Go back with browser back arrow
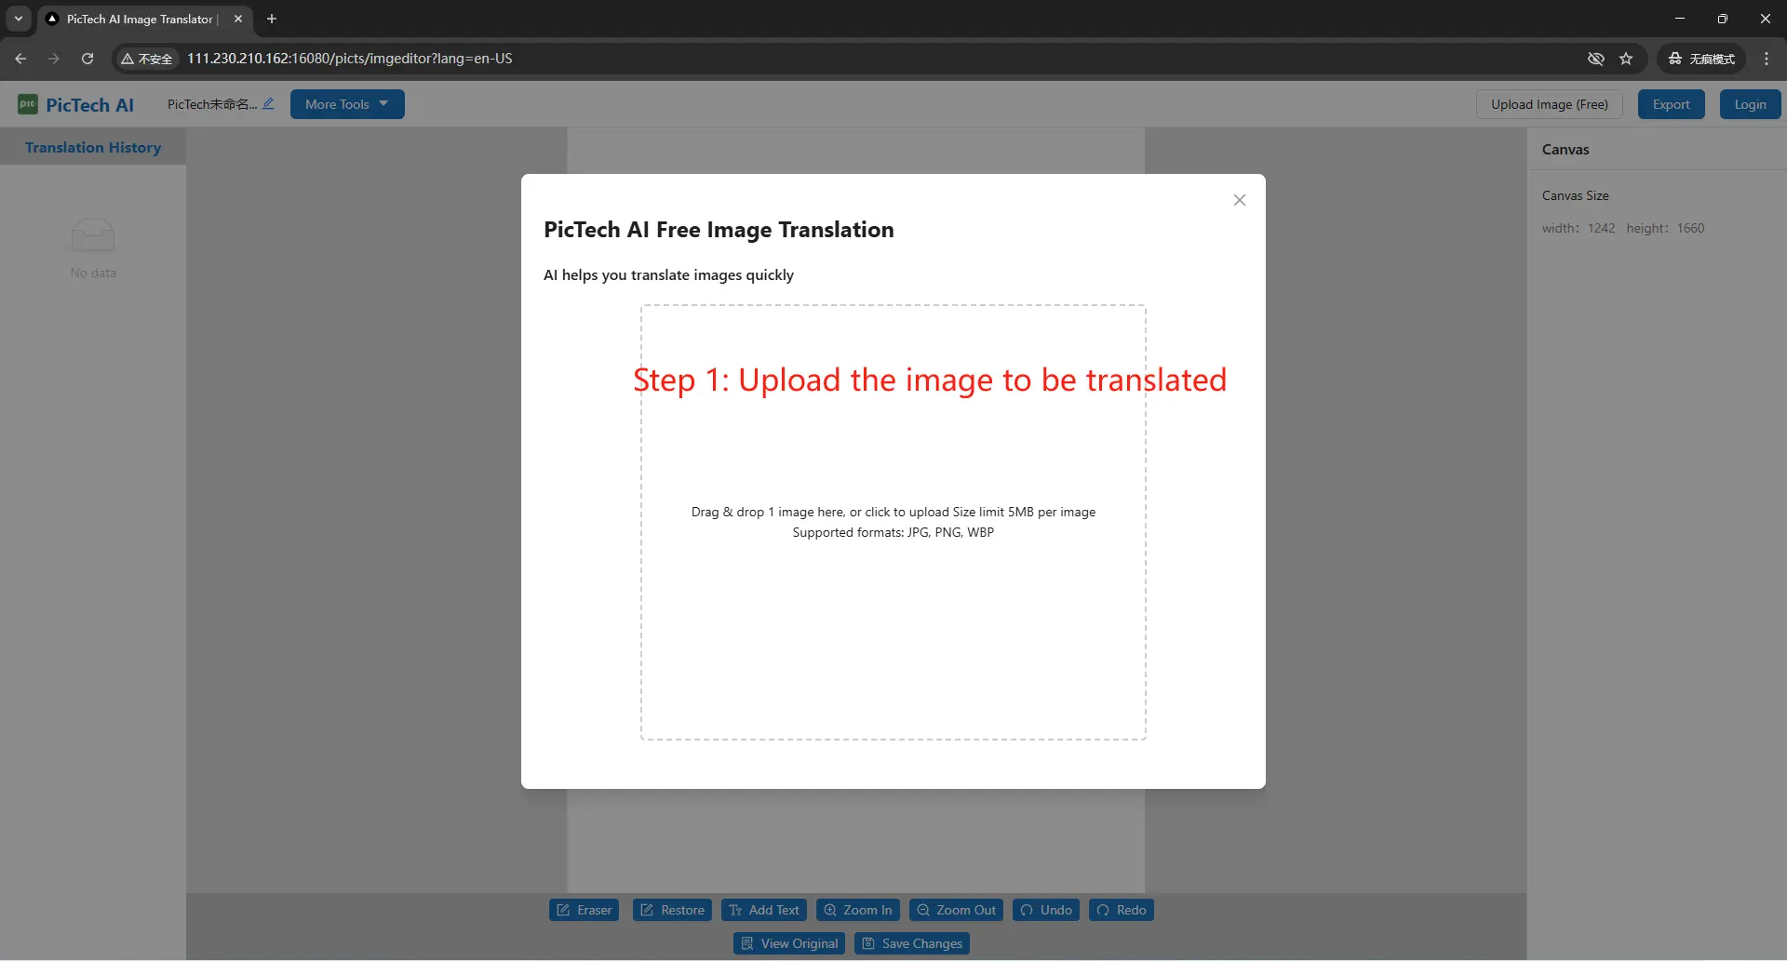Image resolution: width=1787 pixels, height=961 pixels. pyautogui.click(x=20, y=59)
